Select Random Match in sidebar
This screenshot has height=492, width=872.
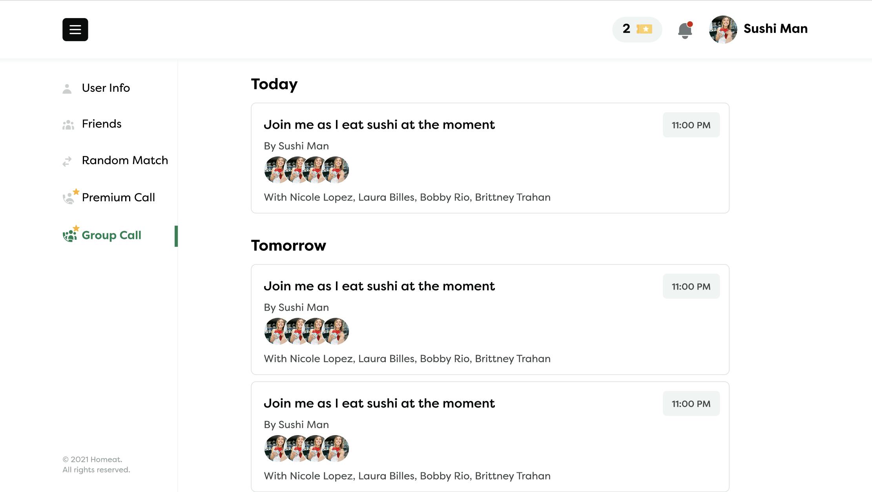(125, 160)
